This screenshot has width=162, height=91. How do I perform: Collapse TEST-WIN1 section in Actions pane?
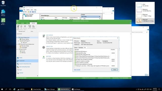point(99,17)
